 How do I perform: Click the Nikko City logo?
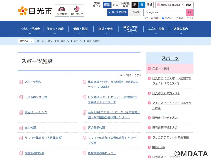[35, 11]
